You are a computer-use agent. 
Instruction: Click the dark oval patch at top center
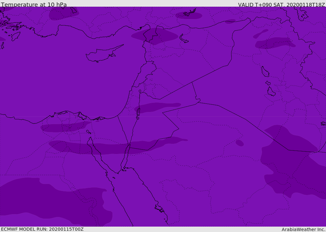[x=188, y=15]
